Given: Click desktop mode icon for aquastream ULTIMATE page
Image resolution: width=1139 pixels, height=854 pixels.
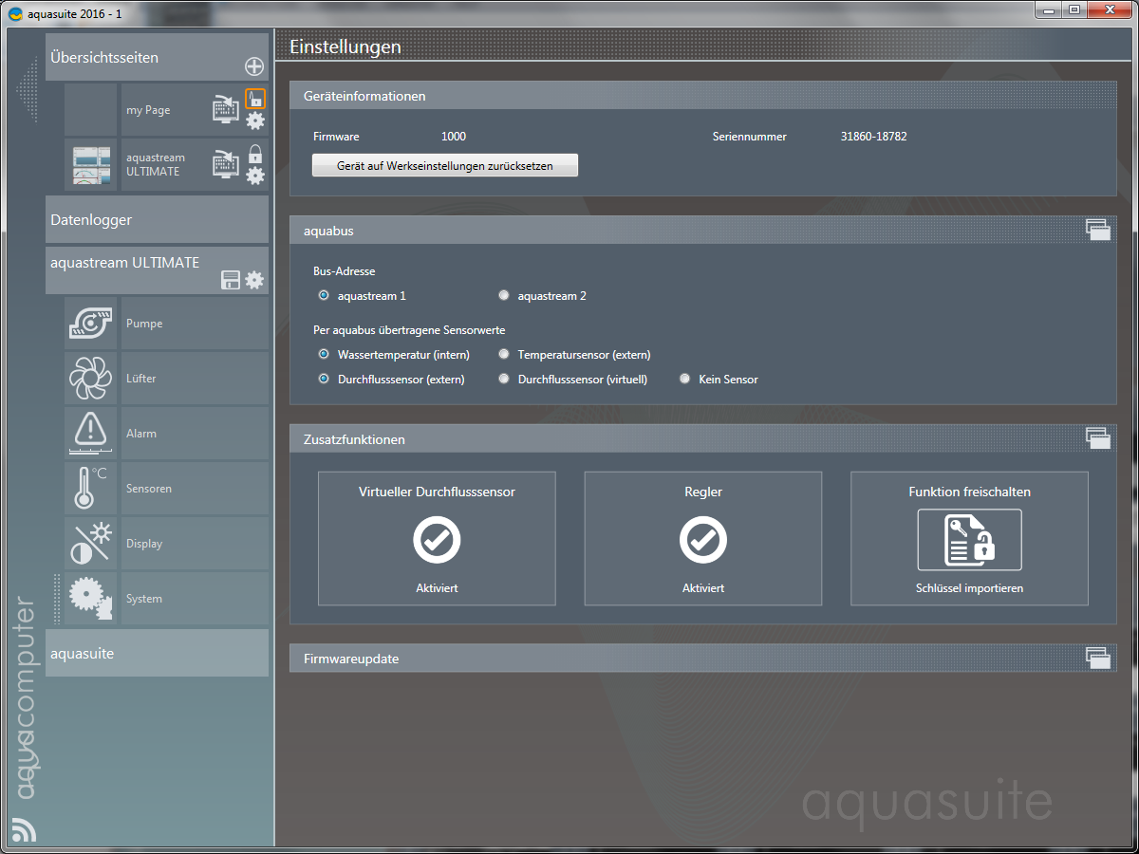Looking at the screenshot, I should coord(226,164).
